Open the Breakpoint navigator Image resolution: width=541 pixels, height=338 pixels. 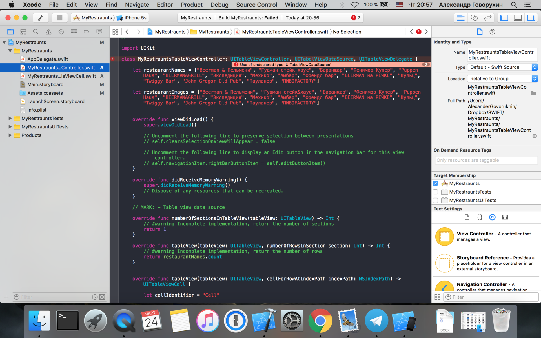(87, 32)
